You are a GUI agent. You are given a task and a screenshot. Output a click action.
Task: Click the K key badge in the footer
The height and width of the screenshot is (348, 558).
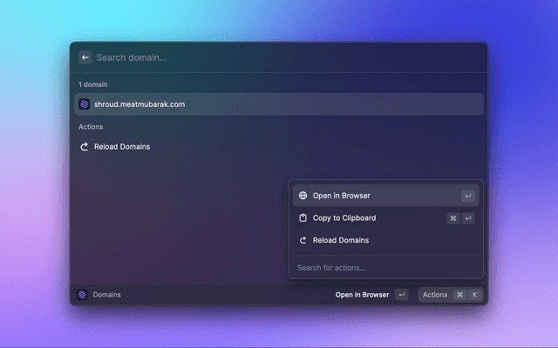coord(474,295)
